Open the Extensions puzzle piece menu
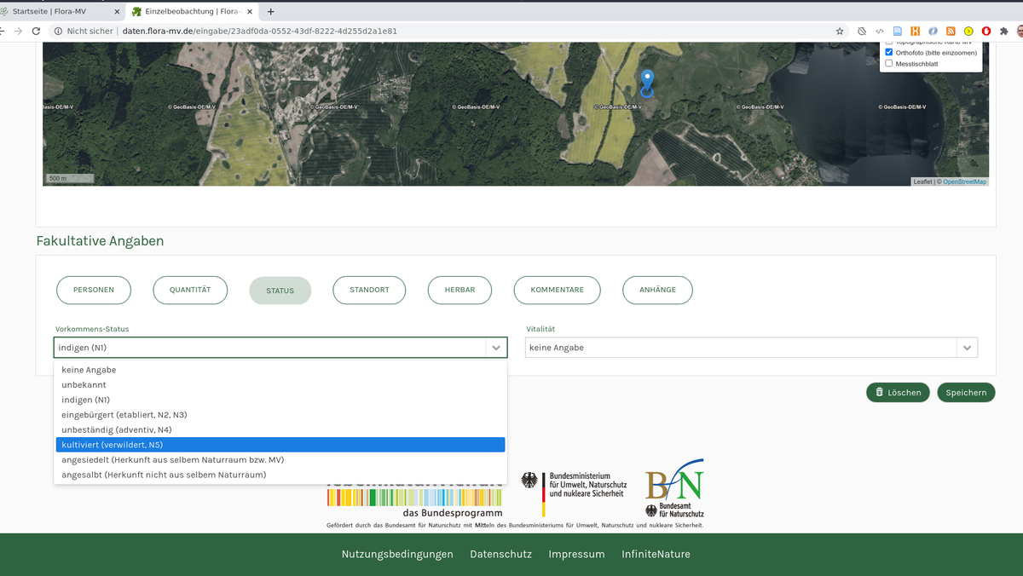This screenshot has width=1023, height=576. (1003, 31)
